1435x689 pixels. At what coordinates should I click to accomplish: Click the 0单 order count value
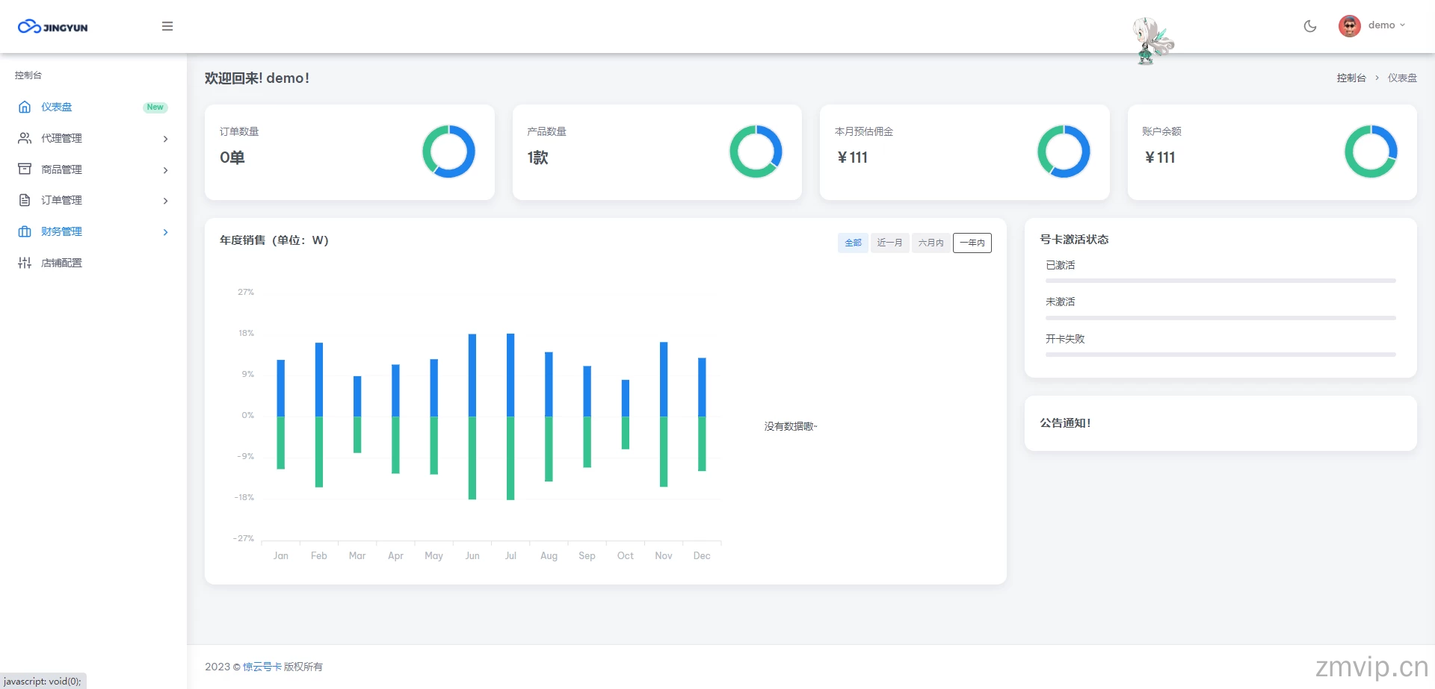click(x=232, y=158)
